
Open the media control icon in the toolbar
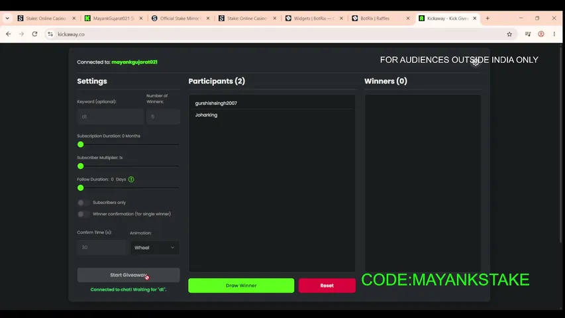tap(528, 34)
